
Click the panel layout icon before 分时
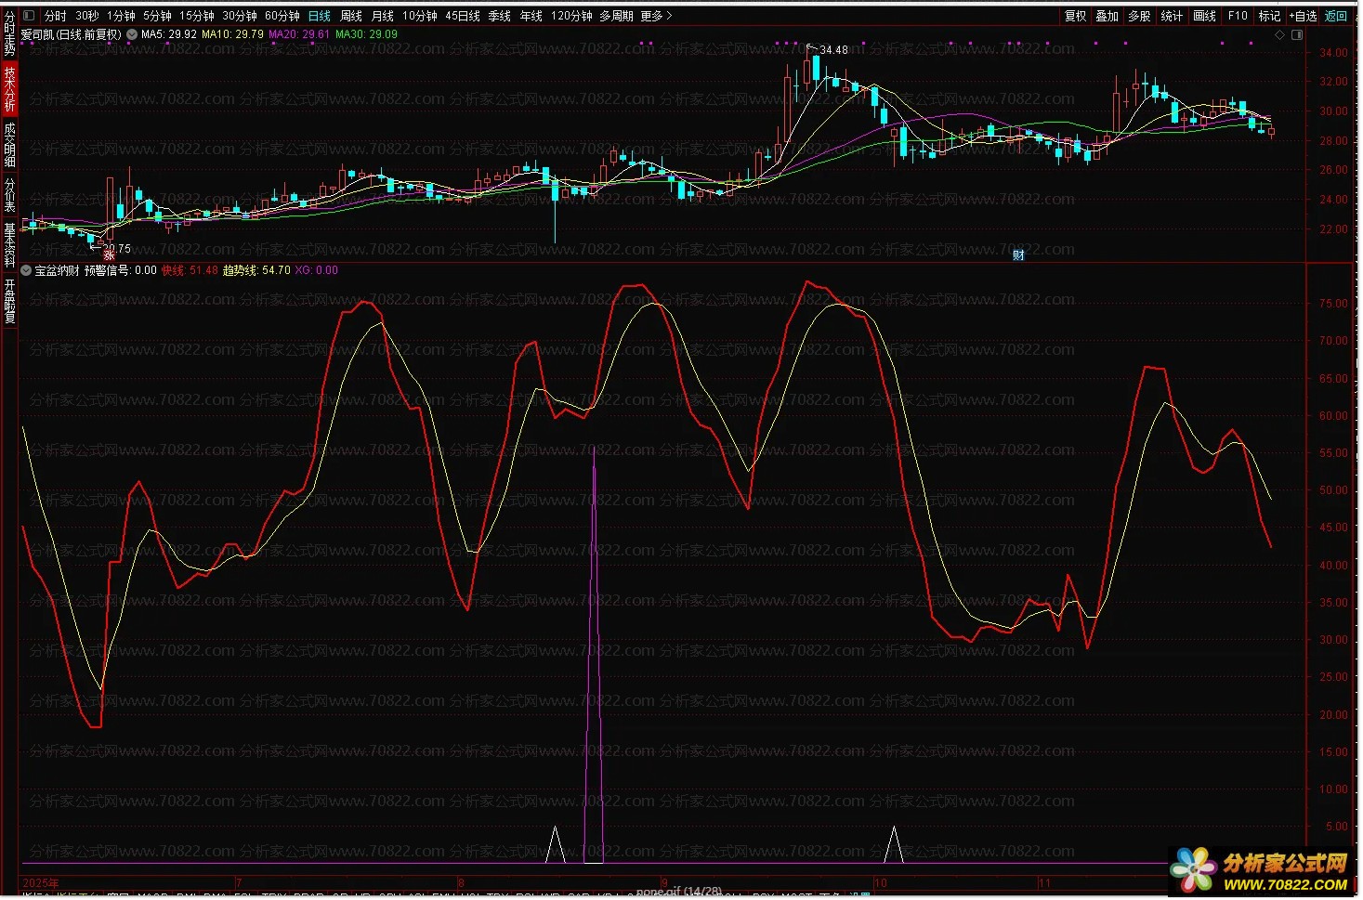28,16
